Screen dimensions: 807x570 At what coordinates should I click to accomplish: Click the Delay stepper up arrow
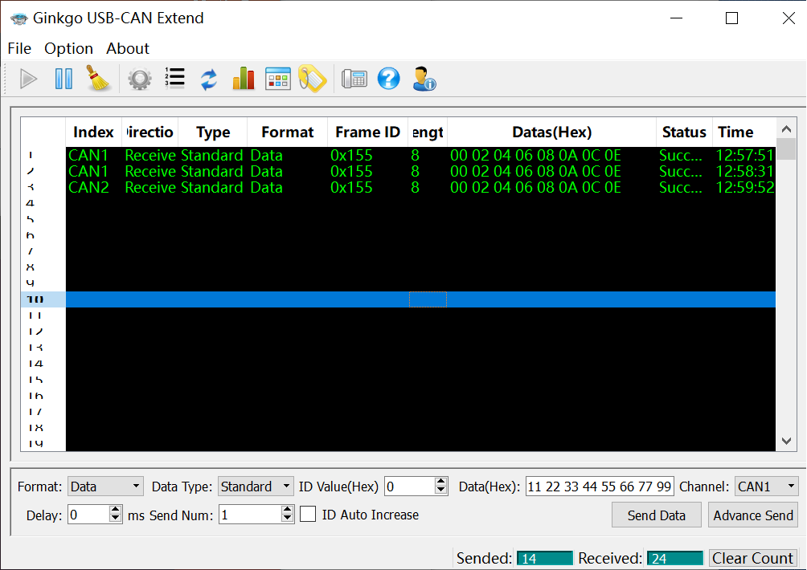pos(116,509)
